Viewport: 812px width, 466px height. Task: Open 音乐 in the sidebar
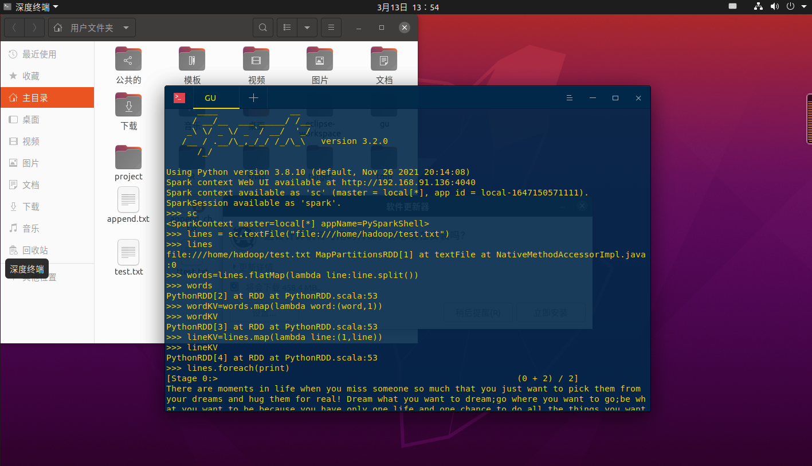(47, 229)
